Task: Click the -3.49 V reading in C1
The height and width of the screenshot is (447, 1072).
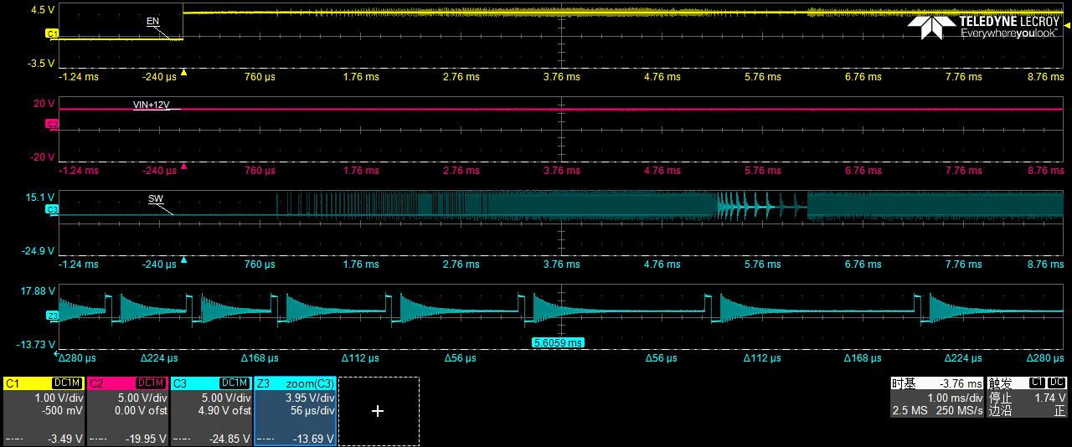Action: point(64,439)
